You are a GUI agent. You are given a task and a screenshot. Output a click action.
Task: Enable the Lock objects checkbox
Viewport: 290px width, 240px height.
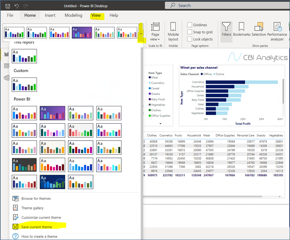(x=190, y=39)
